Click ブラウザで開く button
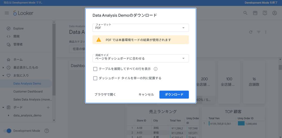Screen dimensions: 282x138 tap(105, 95)
